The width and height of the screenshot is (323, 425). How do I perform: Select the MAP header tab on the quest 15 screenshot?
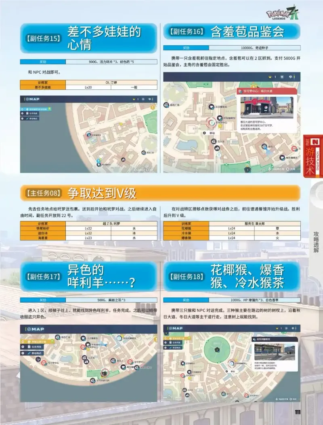pos(33,98)
